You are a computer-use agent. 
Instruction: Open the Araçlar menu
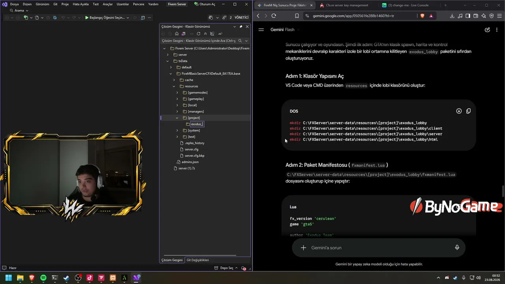point(108,4)
